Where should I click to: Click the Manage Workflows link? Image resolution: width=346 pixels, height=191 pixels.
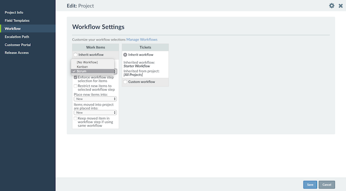click(142, 39)
